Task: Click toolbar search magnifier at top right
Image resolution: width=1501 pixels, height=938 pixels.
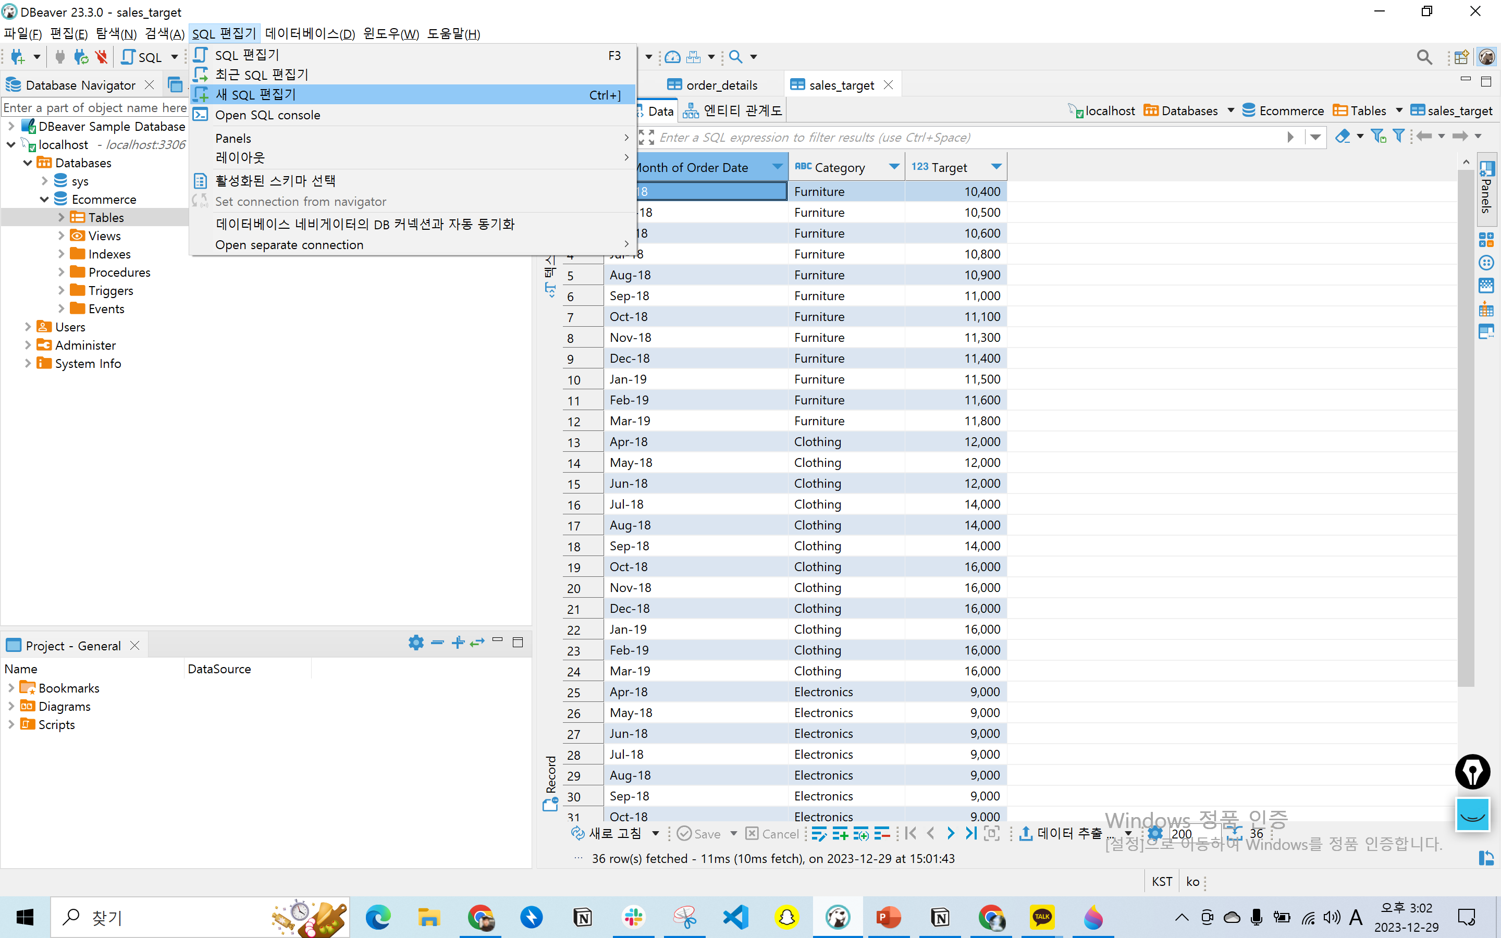Action: [1424, 57]
